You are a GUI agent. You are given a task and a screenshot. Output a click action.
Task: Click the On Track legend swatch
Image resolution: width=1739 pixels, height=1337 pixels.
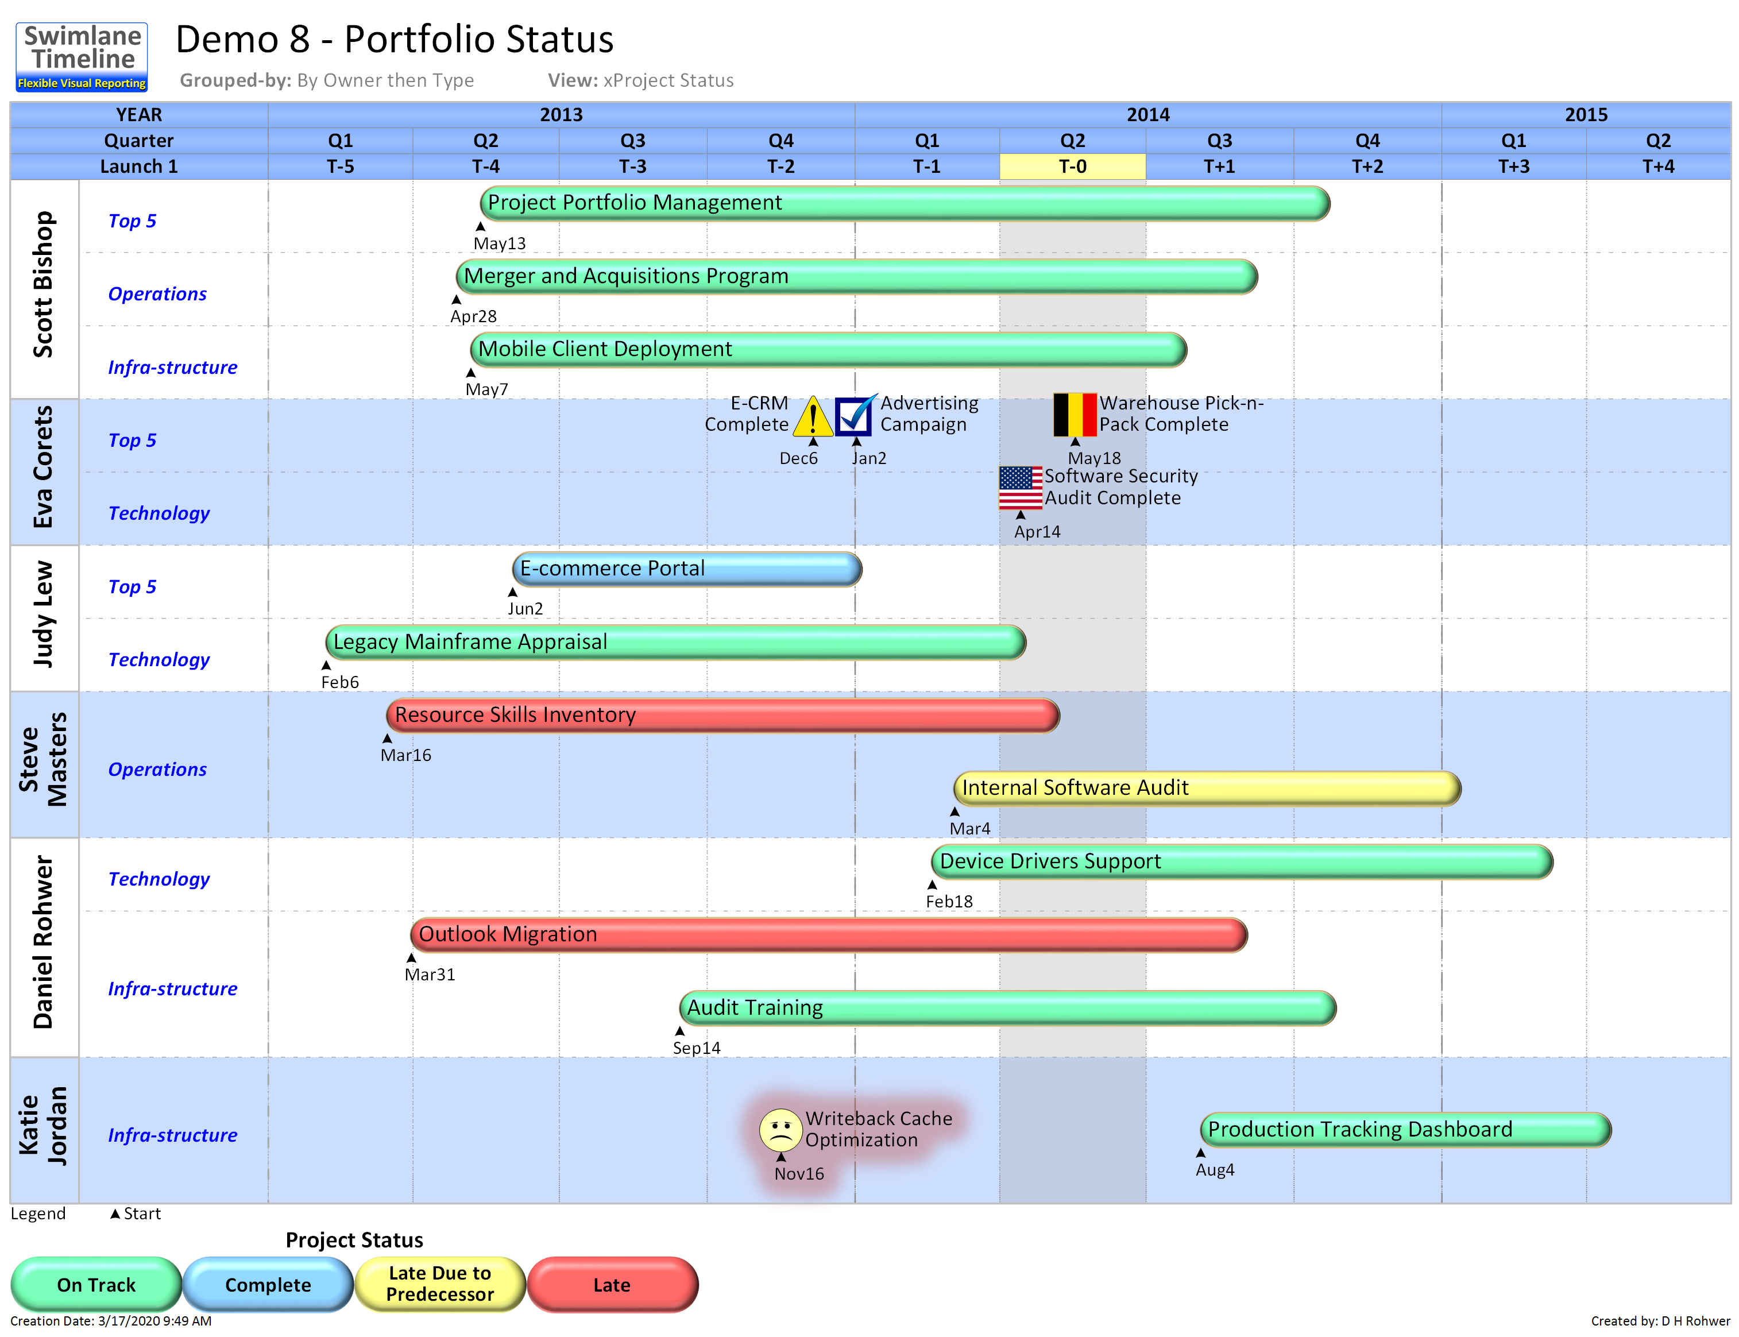click(x=96, y=1285)
